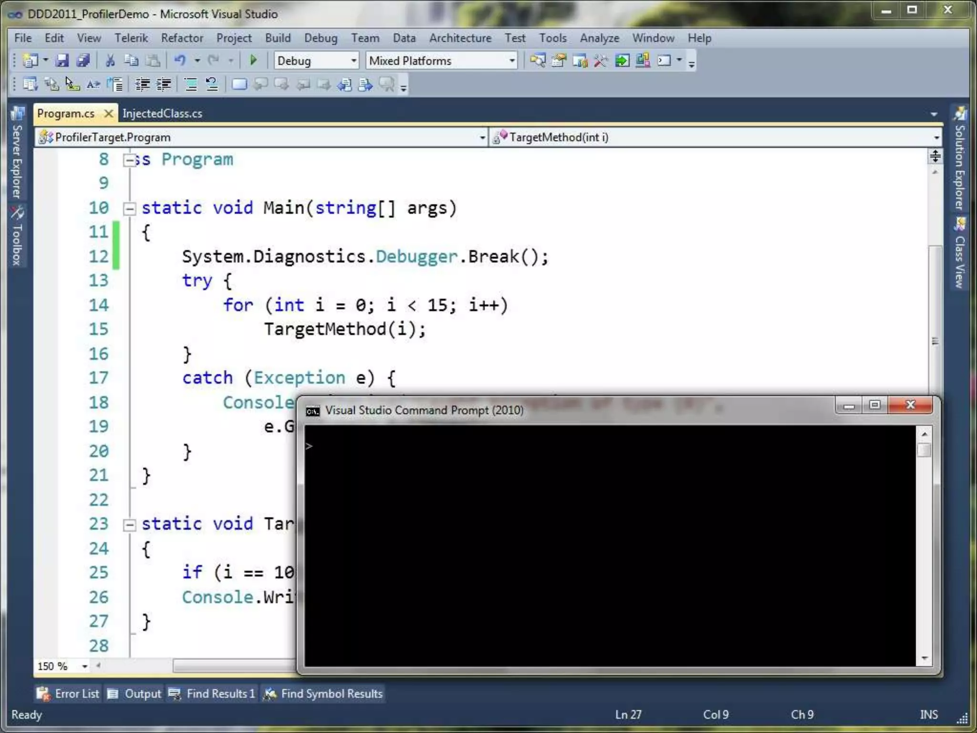Click inside the Command Prompt console area

click(x=610, y=545)
